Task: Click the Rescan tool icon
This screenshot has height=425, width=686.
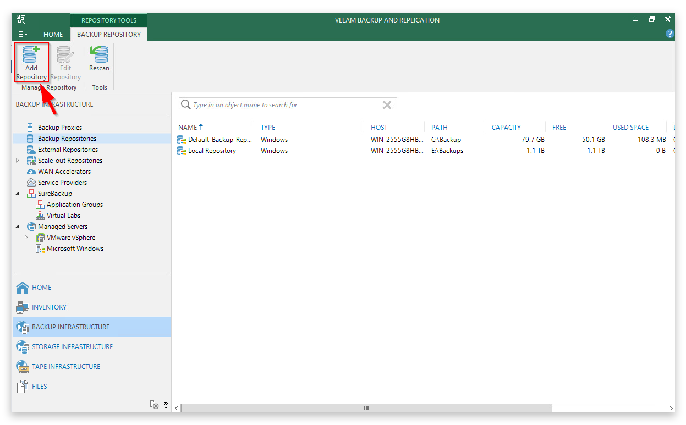Action: [100, 59]
